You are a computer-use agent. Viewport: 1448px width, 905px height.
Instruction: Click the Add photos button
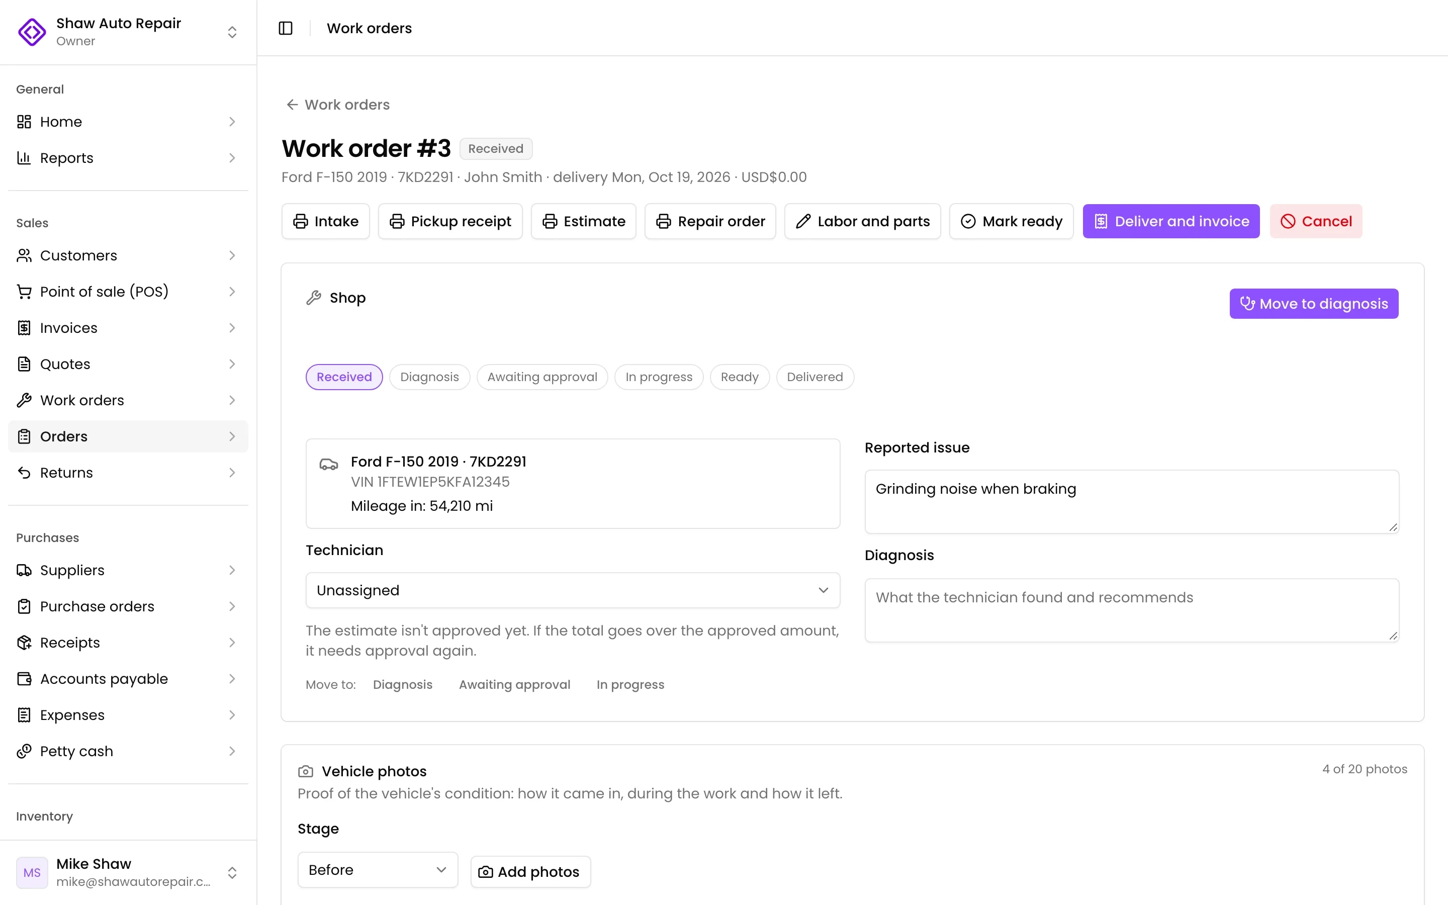click(530, 872)
